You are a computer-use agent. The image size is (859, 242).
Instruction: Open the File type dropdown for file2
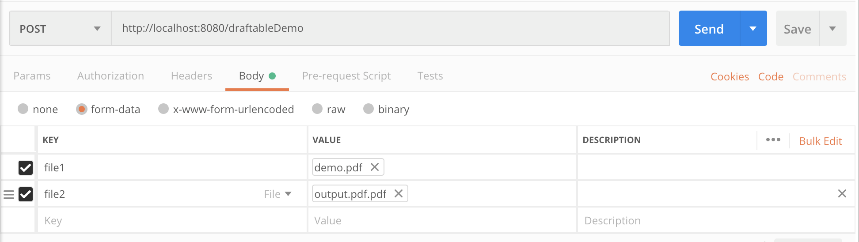pos(278,194)
